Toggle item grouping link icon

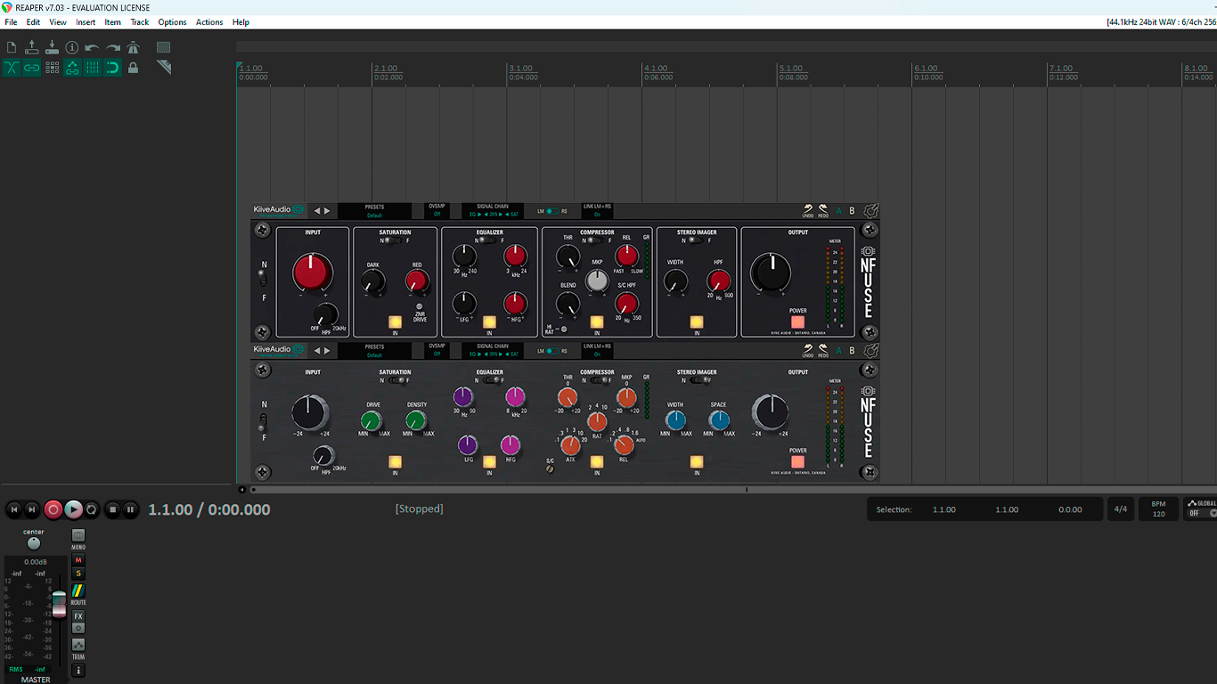click(32, 68)
